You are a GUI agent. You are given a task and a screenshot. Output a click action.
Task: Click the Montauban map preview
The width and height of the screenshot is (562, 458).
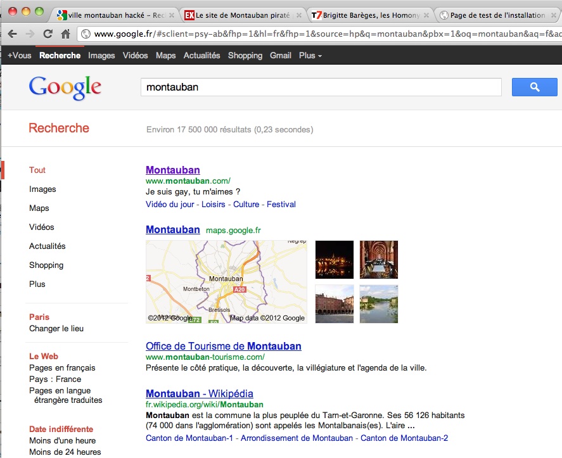pos(226,282)
